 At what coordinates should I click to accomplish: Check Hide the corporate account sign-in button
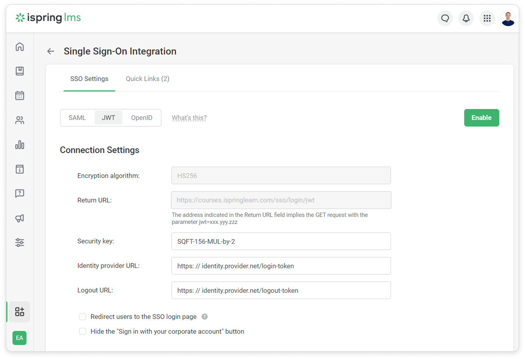click(83, 331)
